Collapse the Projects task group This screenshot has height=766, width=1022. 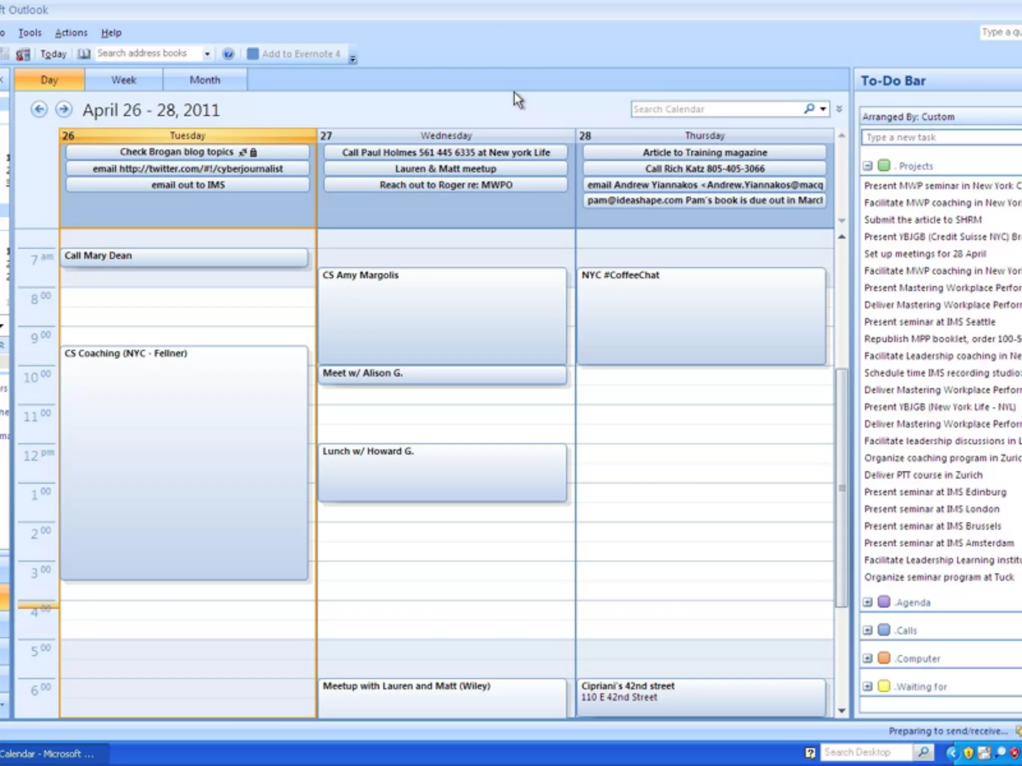[868, 166]
